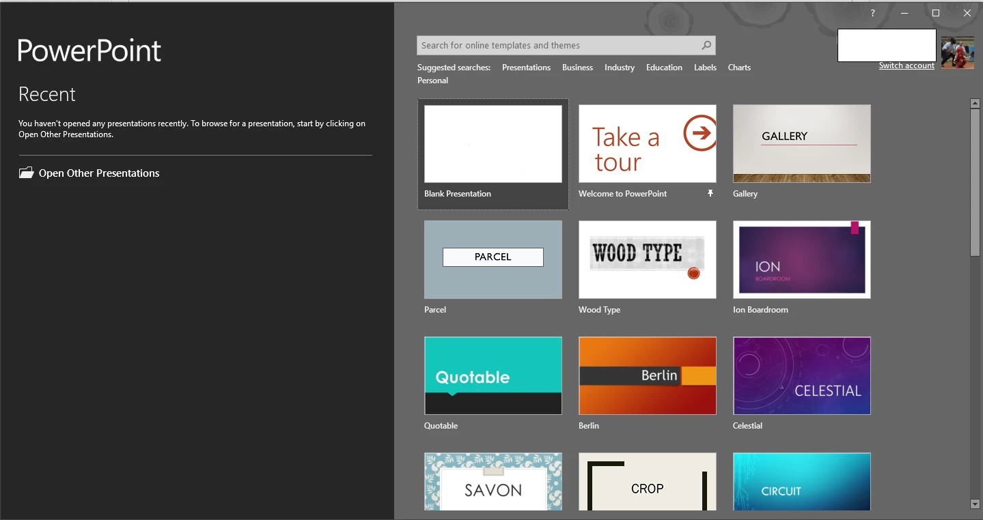Choose the Ion Boardroom theme thumbnail
The height and width of the screenshot is (520, 983).
(802, 259)
